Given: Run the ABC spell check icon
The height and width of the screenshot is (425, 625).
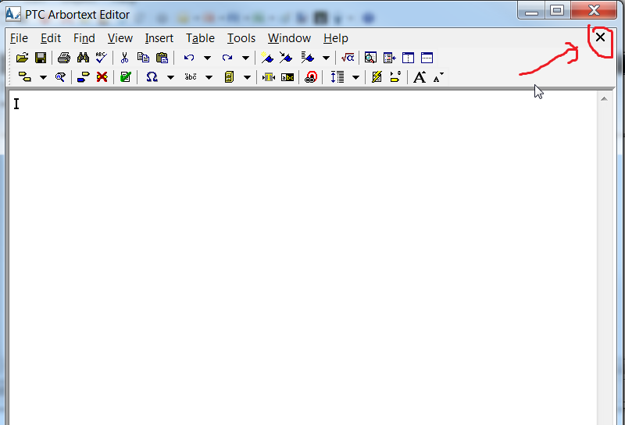Looking at the screenshot, I should click(102, 58).
